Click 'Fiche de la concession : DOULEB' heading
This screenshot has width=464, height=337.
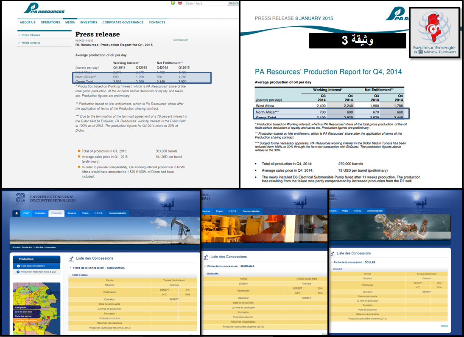(x=355, y=262)
